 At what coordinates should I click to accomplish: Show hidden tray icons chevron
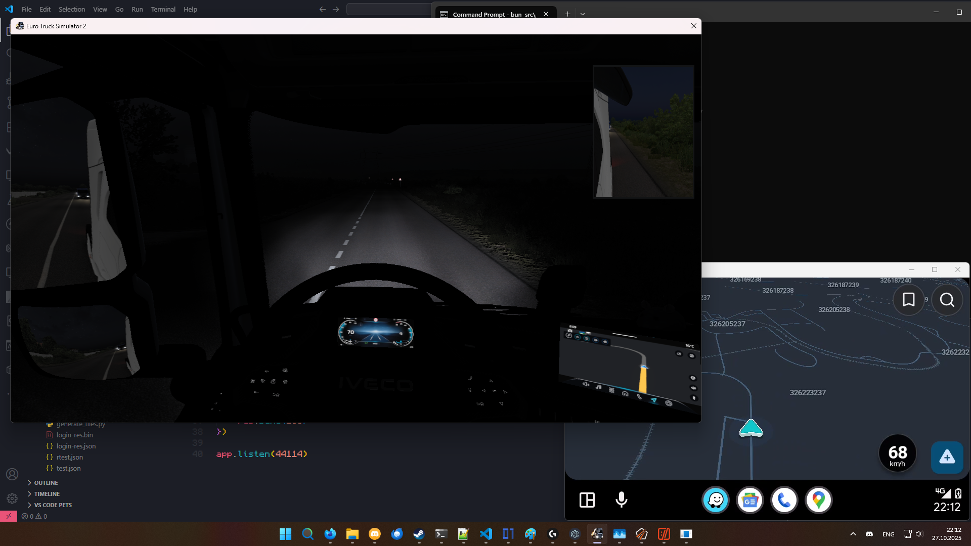(x=853, y=534)
